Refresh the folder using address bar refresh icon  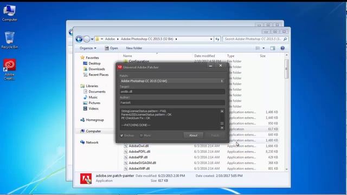point(217,39)
